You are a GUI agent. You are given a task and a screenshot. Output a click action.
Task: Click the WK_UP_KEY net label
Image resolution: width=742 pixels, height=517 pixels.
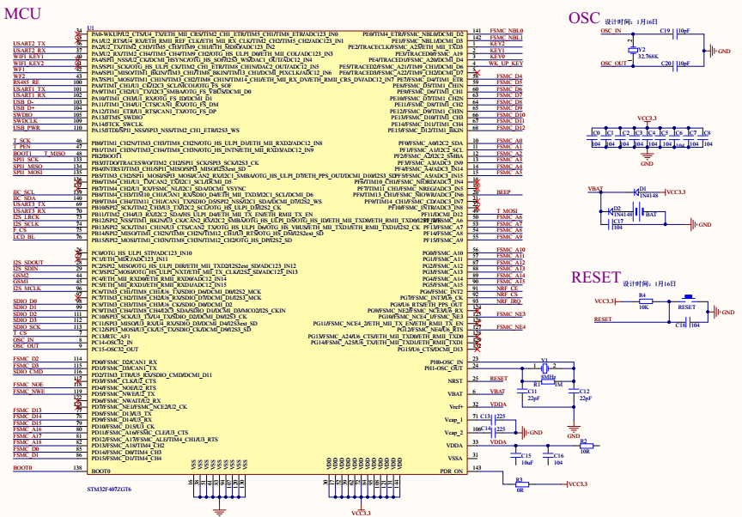click(505, 64)
